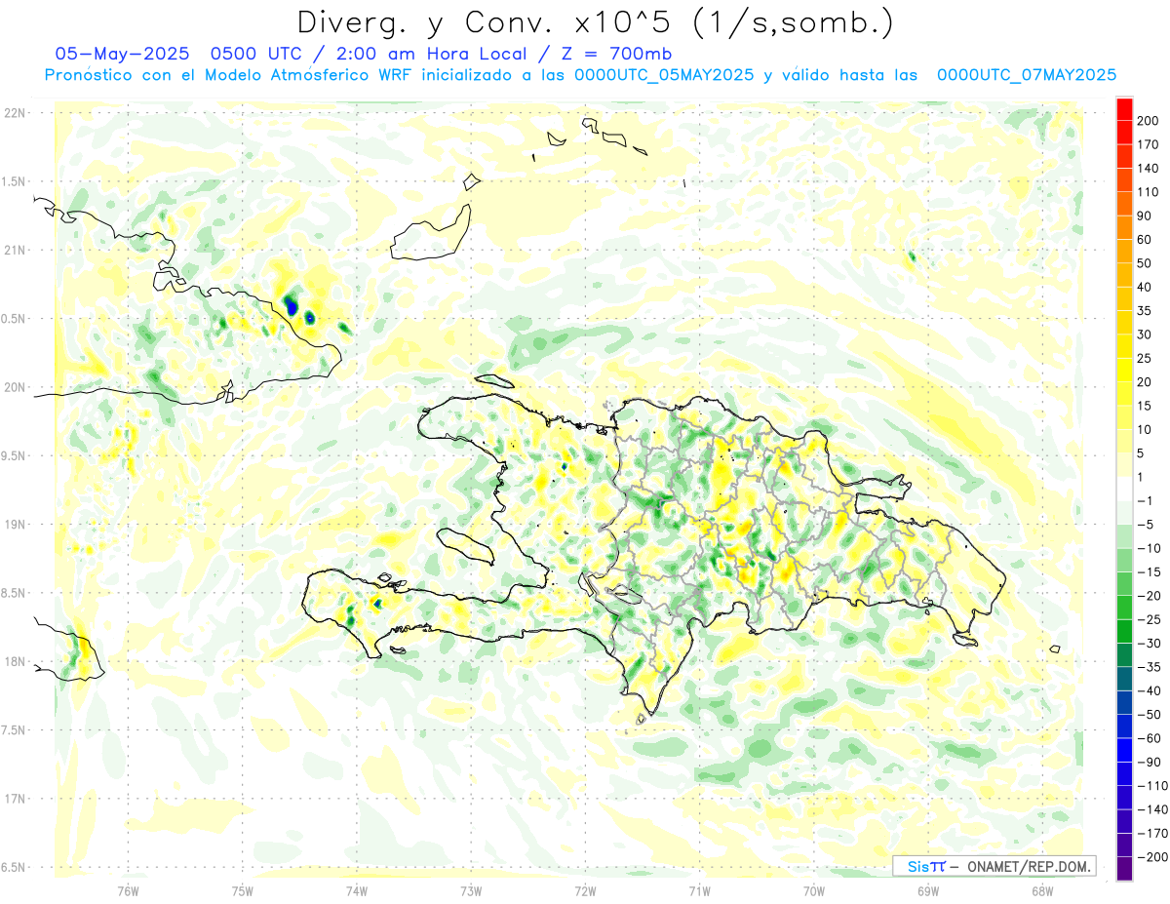Click the dark purple bottom color scale segment

(1124, 868)
